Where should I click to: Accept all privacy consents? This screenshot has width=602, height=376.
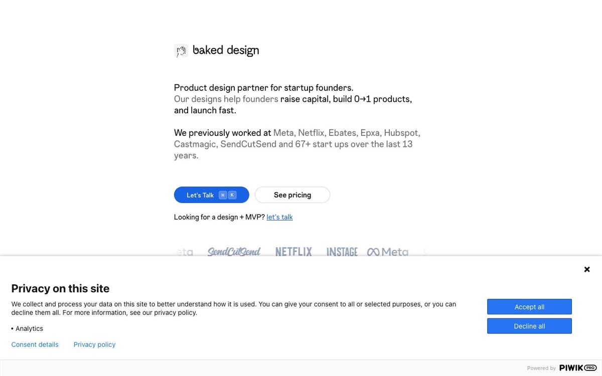(529, 307)
